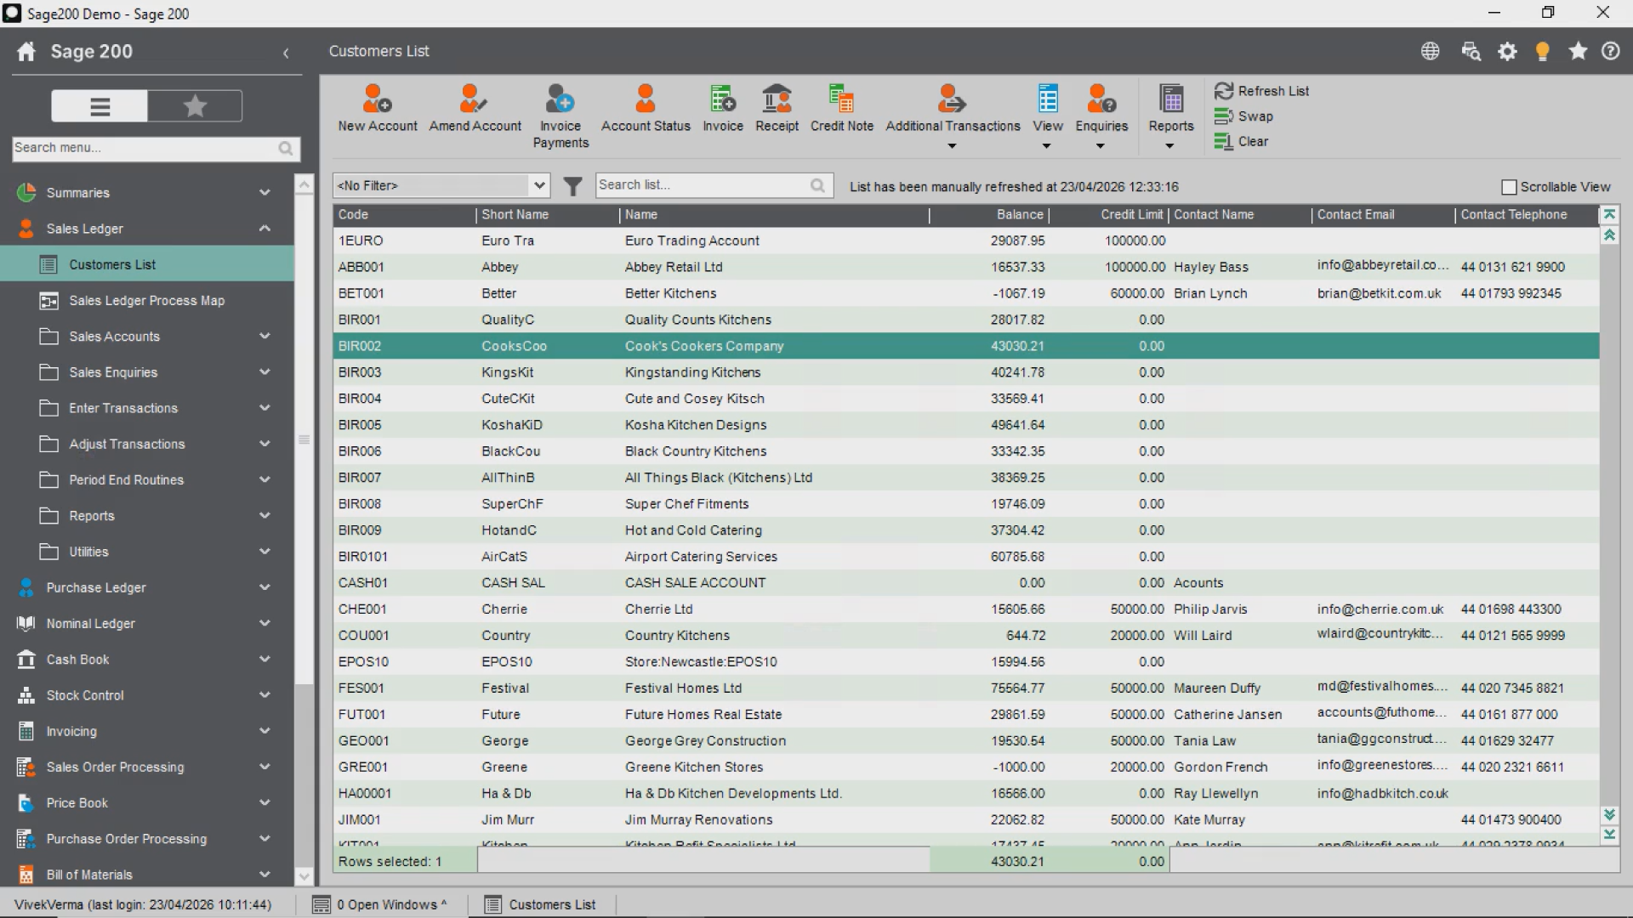
Task: Click the Search list magnifier icon
Action: 817,185
